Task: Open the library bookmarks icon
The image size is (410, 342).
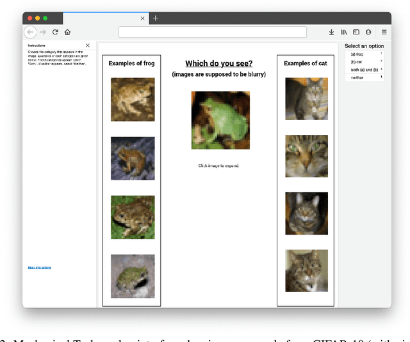Action: 344,32
